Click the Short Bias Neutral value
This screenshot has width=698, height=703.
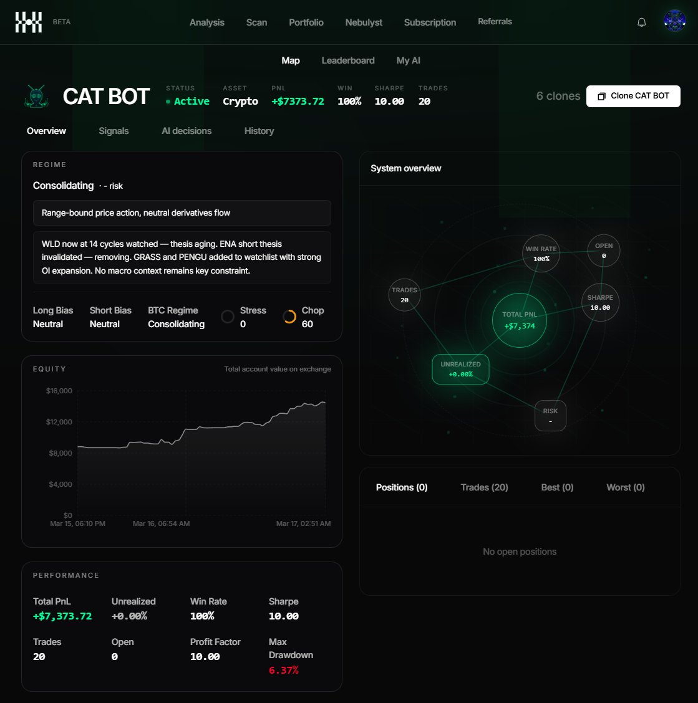point(105,324)
